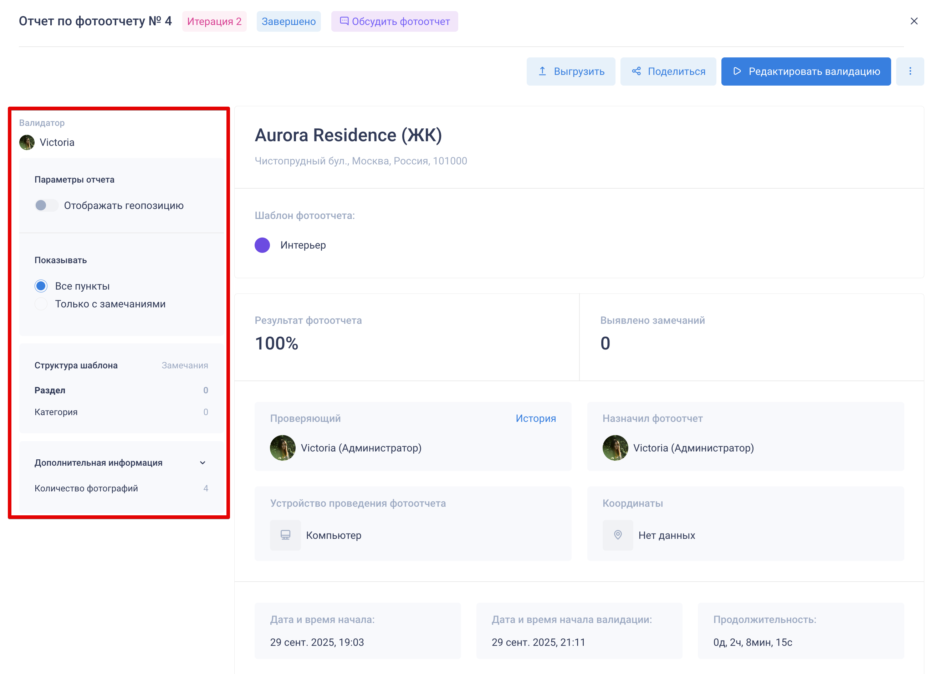
Task: Click Victoria's avatar under Проверяющий
Action: pos(283,448)
